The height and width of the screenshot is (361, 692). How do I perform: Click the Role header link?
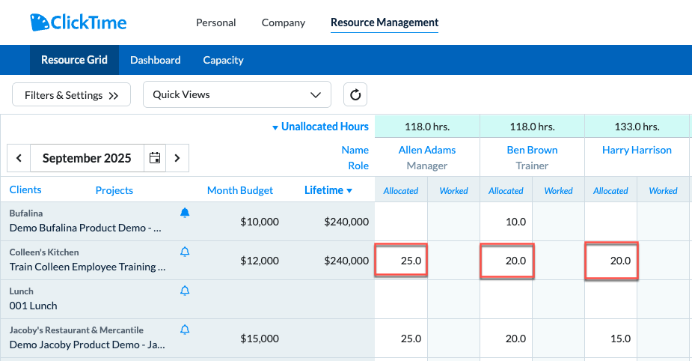(358, 166)
